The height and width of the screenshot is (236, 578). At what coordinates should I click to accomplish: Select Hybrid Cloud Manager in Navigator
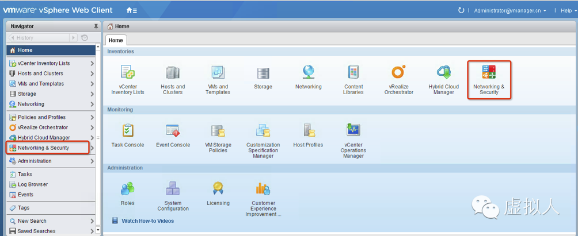(x=51, y=138)
